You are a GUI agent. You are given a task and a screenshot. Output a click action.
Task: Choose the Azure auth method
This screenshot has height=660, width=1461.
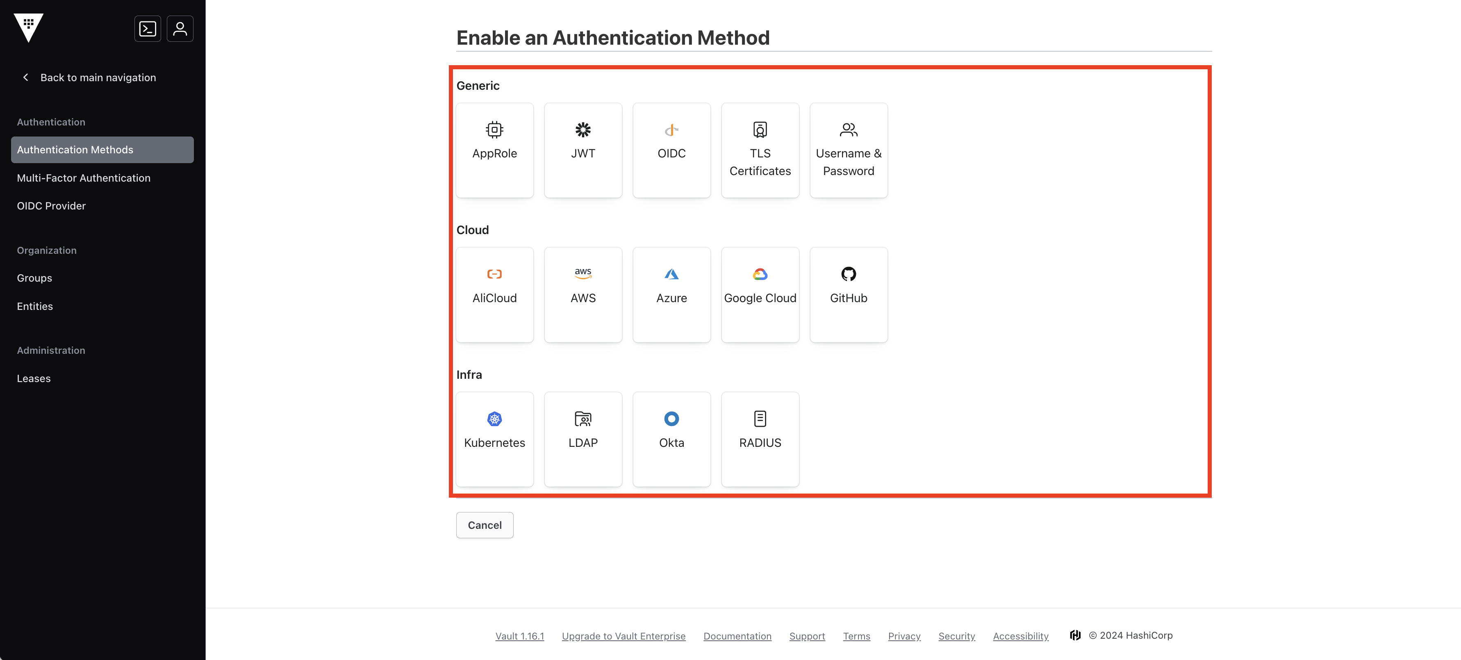click(671, 294)
